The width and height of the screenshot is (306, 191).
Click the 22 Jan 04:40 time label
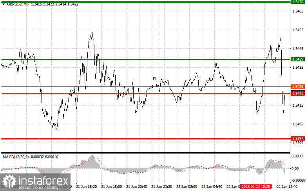coord(212,187)
